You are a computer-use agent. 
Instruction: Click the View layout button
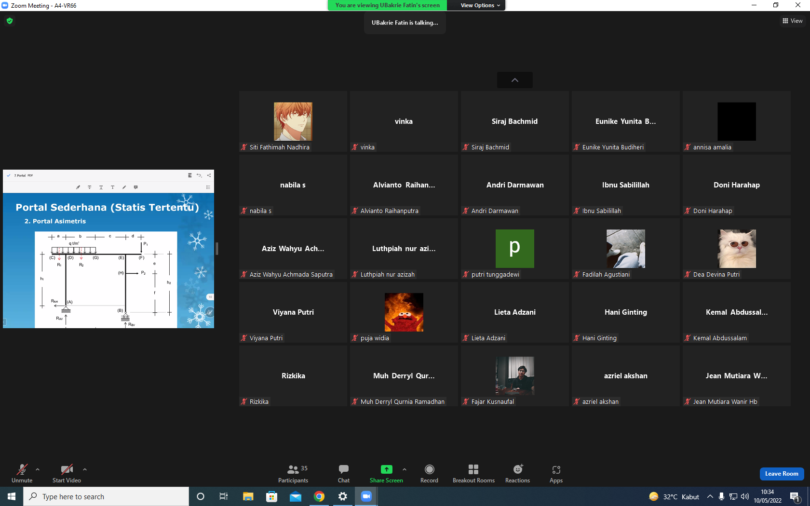(792, 21)
